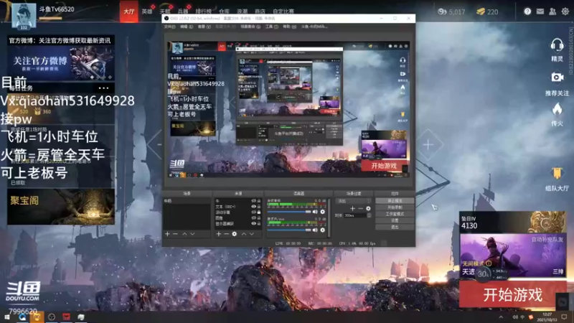The width and height of the screenshot is (574, 323).
Task: Click the player avatar portrait
Action: pos(24,16)
